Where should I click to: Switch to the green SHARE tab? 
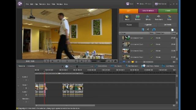point(168,11)
